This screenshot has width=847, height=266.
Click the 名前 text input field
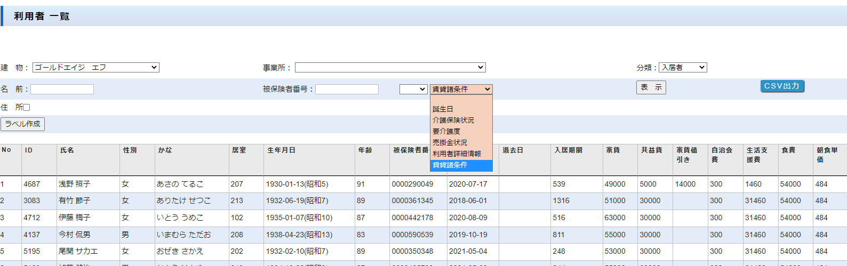click(62, 90)
